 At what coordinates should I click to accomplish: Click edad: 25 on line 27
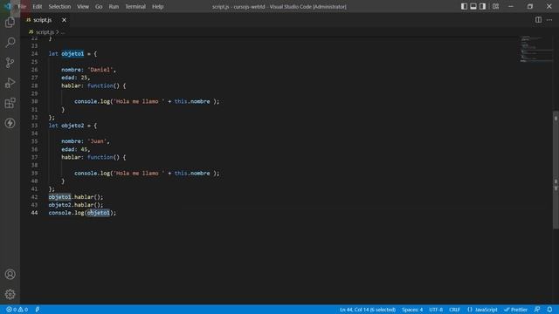click(x=76, y=78)
